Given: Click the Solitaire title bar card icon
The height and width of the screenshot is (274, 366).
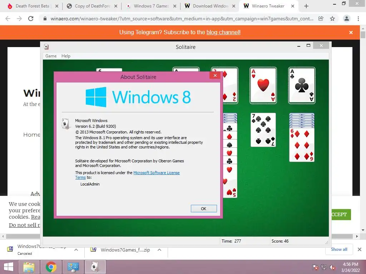Looking at the screenshot, I should [x=46, y=47].
